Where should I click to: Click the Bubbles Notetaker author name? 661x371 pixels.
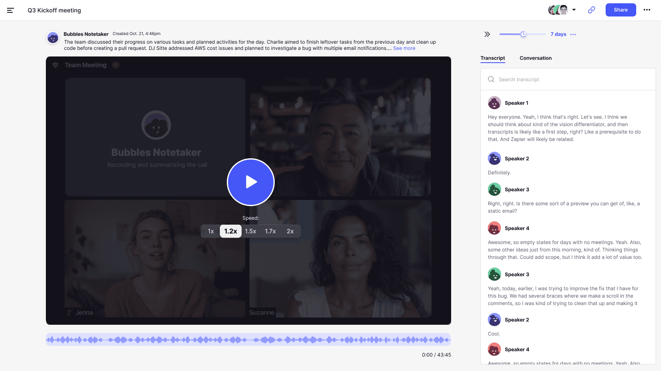(86, 34)
